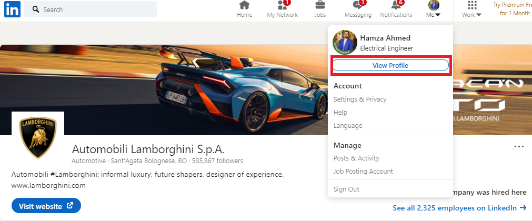Click the www.lamborghini.com text
This screenshot has height=221, width=532.
click(x=48, y=186)
